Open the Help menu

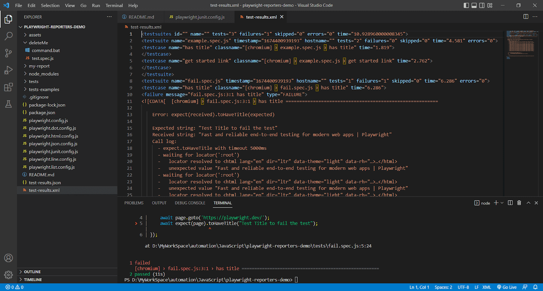click(133, 5)
